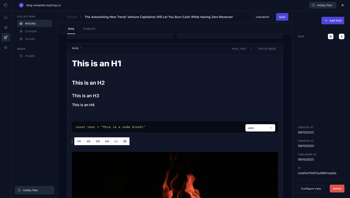Open the settings gear icon in sidebar
This screenshot has height=198, width=350.
(x=6, y=47)
